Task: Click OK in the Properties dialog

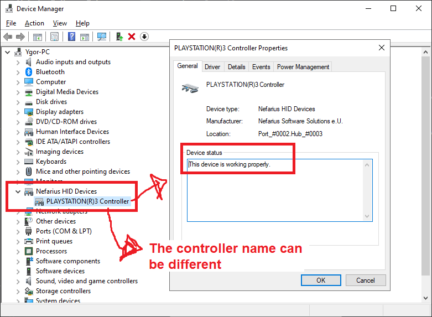Action: (x=321, y=280)
